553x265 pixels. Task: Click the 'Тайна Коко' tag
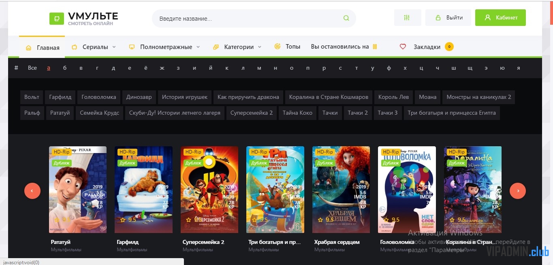pos(297,113)
